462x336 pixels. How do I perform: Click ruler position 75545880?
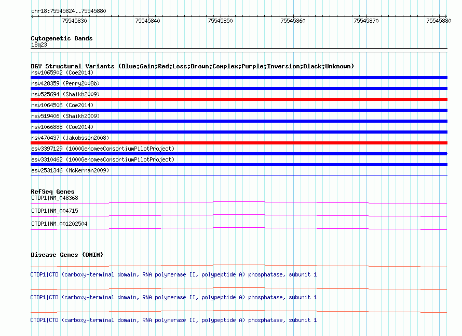coord(439,21)
